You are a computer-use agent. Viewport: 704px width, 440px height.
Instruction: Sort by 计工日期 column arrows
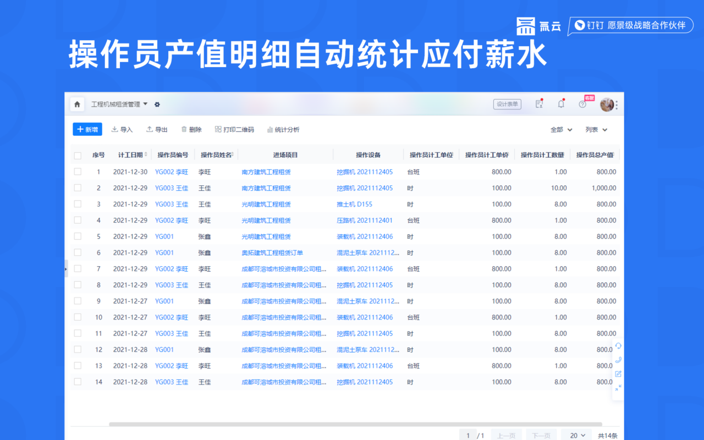146,155
